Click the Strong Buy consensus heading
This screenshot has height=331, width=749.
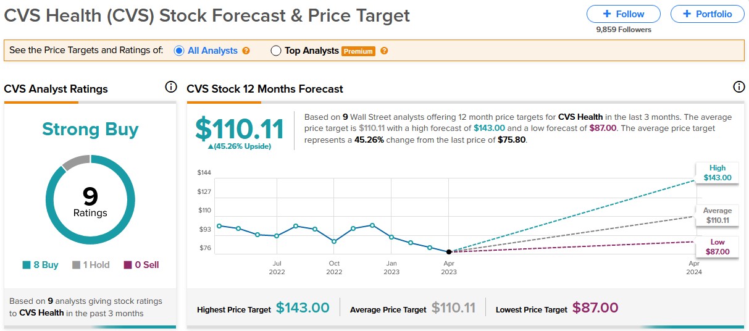pos(90,130)
